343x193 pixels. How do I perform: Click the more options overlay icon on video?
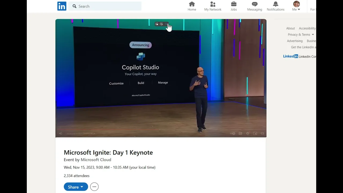[166, 24]
